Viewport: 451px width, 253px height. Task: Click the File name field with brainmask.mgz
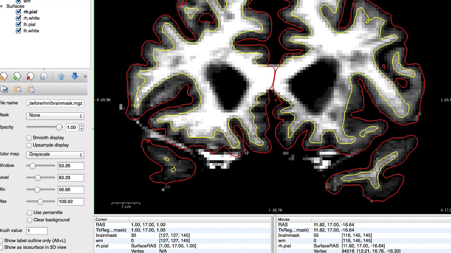point(55,103)
